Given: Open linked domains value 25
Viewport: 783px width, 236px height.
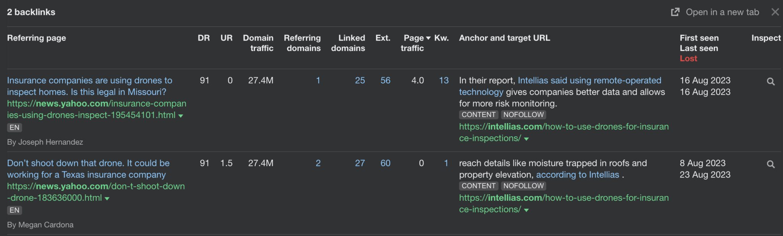Looking at the screenshot, I should pyautogui.click(x=360, y=80).
